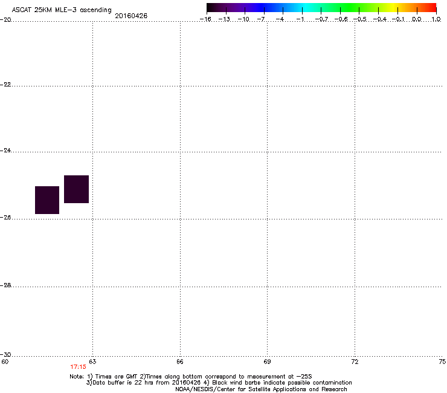Click the plot title 'ASCAT 25KM MLE-3 ascending'

point(62,10)
